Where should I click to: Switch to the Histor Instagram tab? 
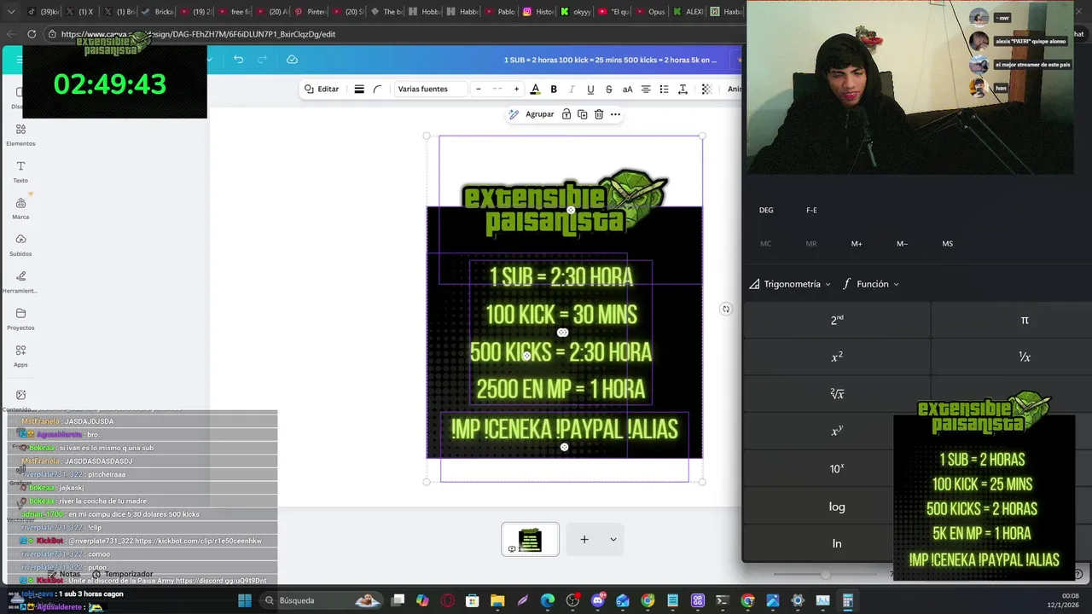(537, 12)
